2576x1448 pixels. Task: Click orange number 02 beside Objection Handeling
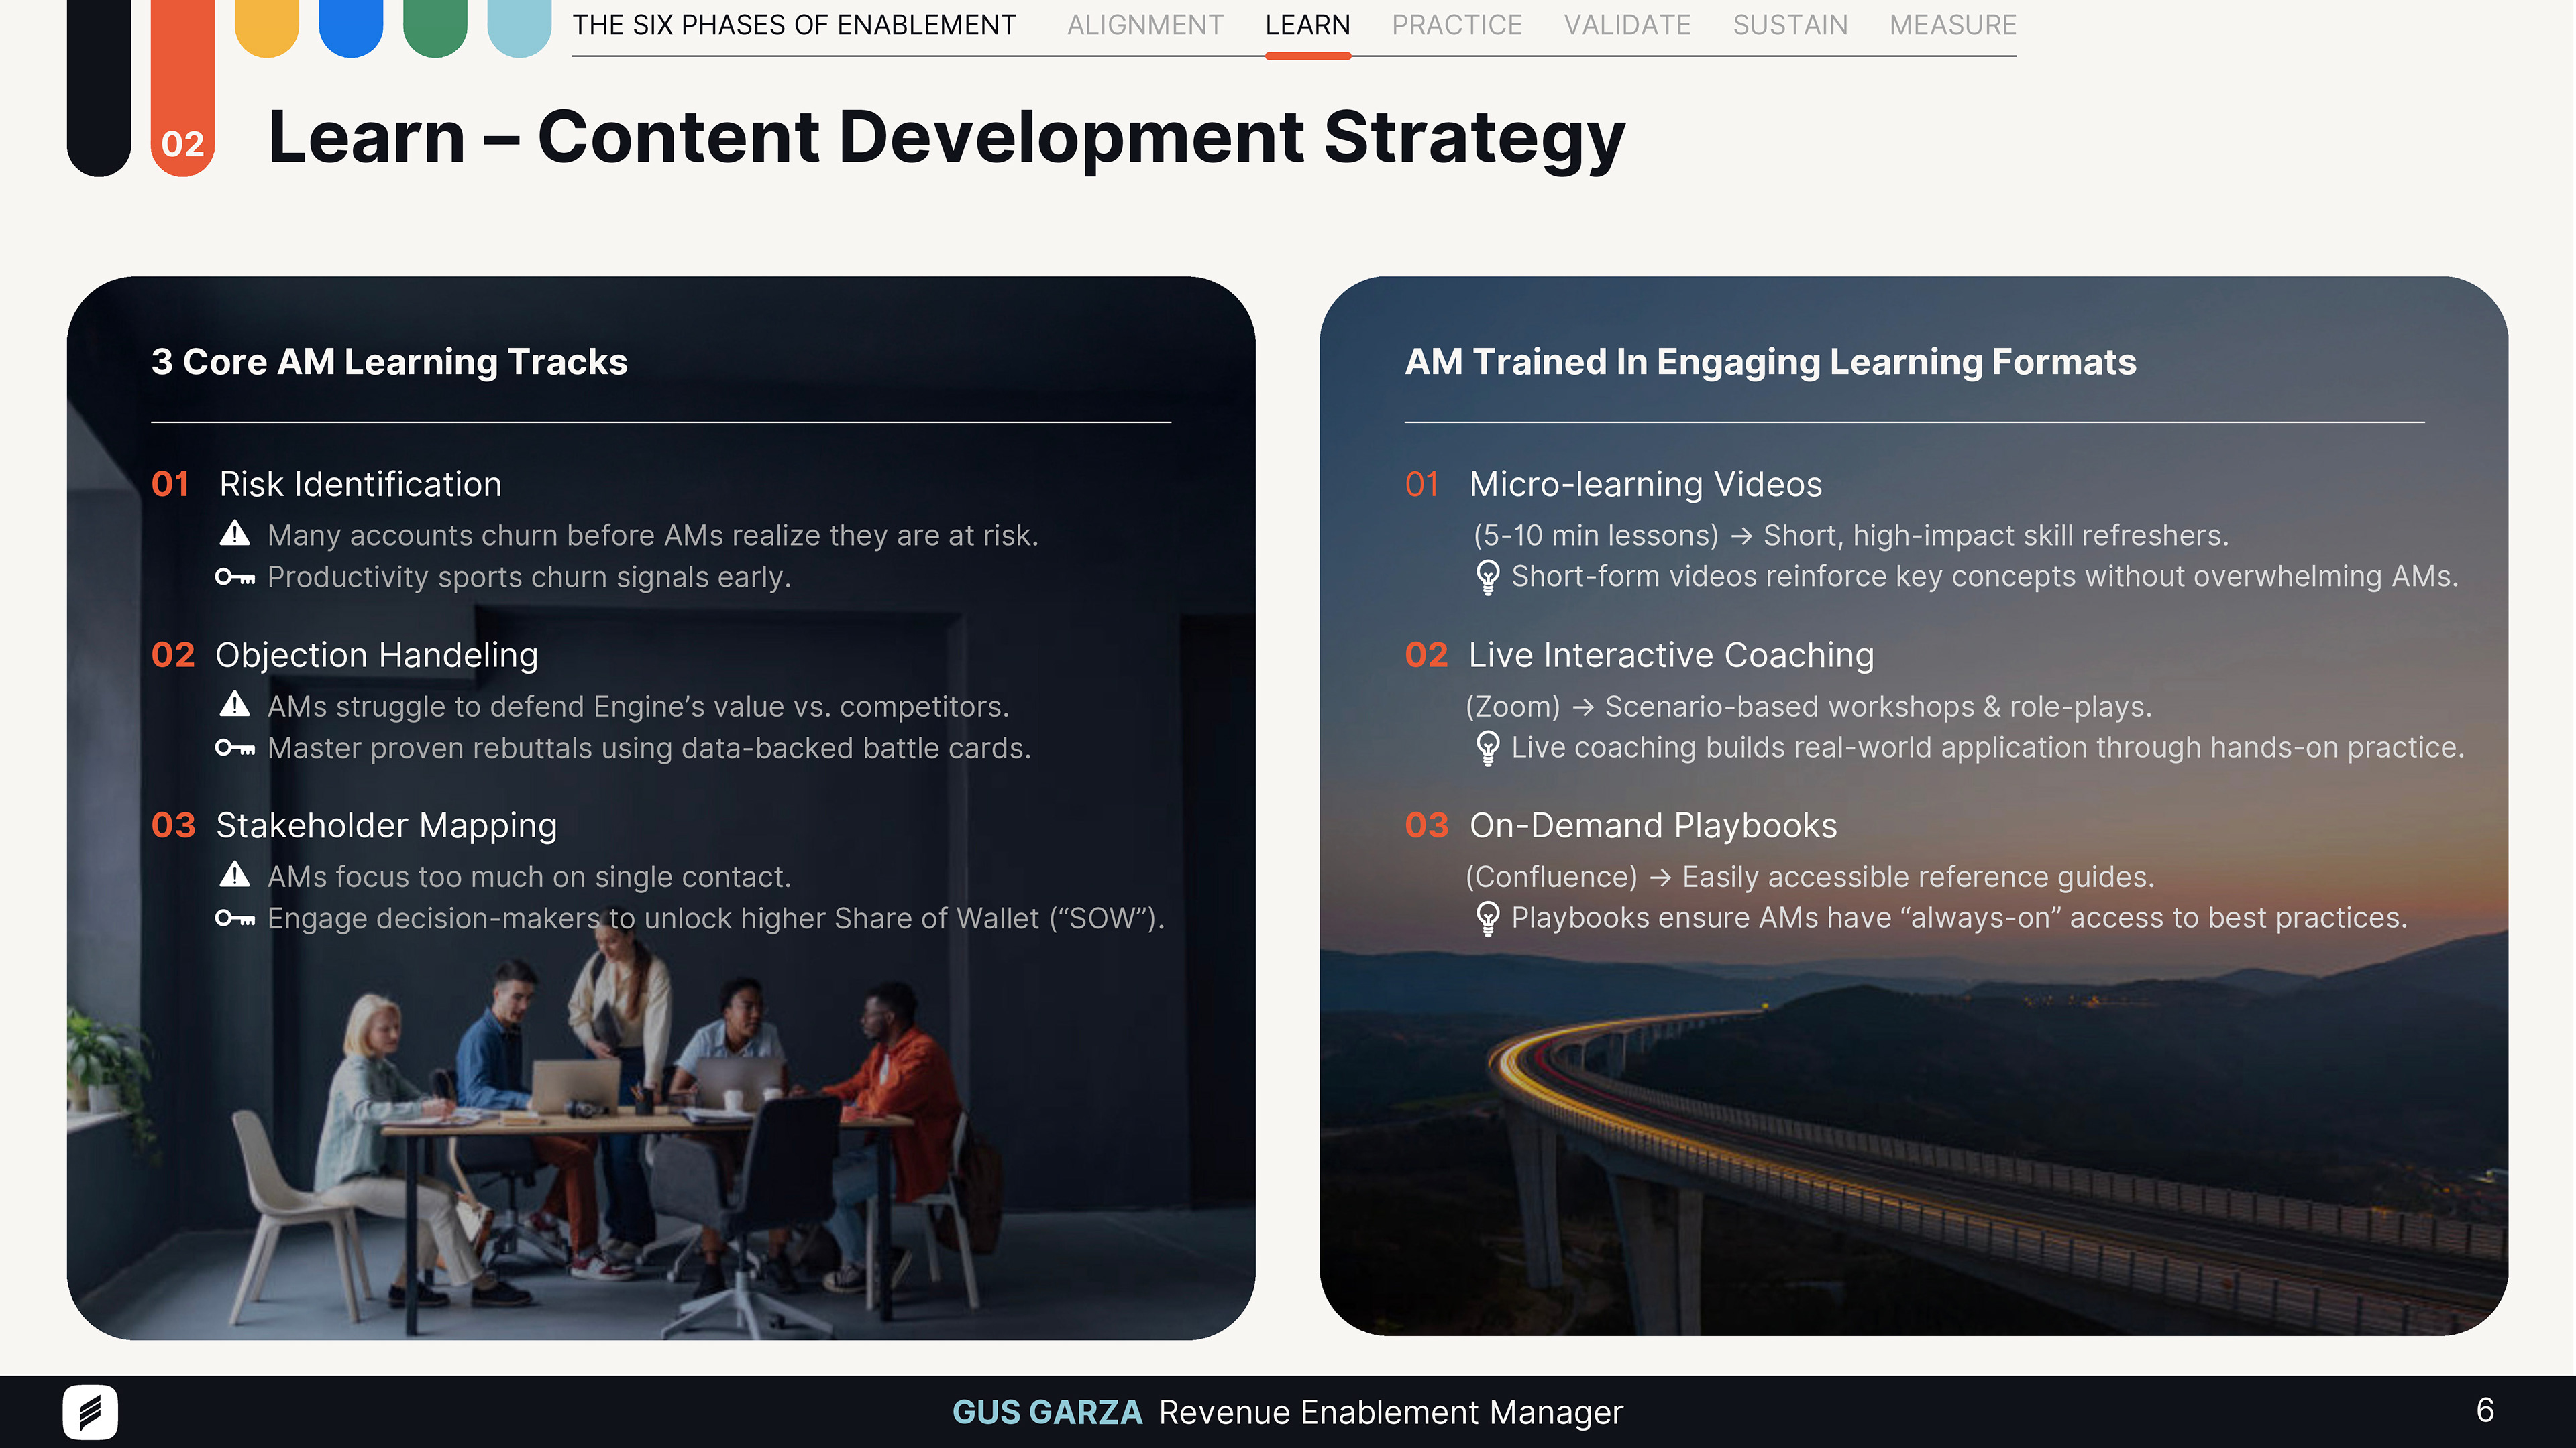point(173,654)
